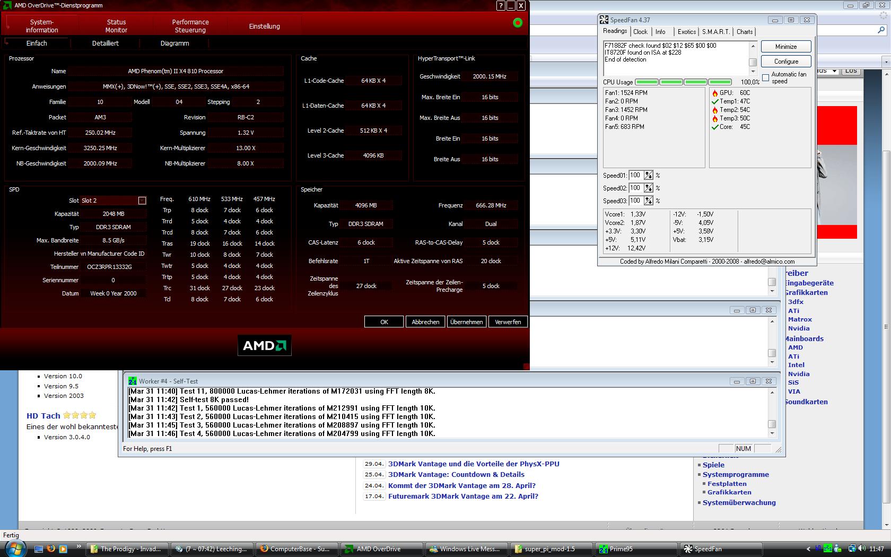Image resolution: width=891 pixels, height=557 pixels.
Task: Open the Performance Steuerung tab
Action: coord(190,26)
